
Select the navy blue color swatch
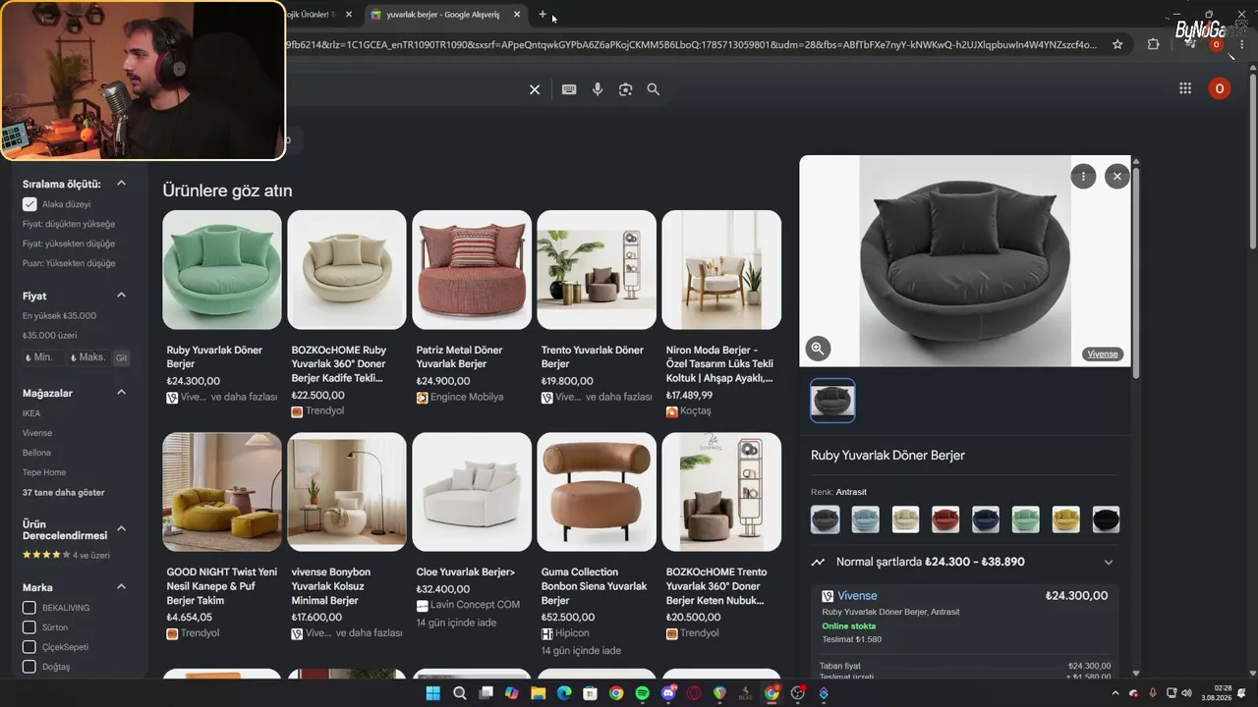click(x=986, y=519)
